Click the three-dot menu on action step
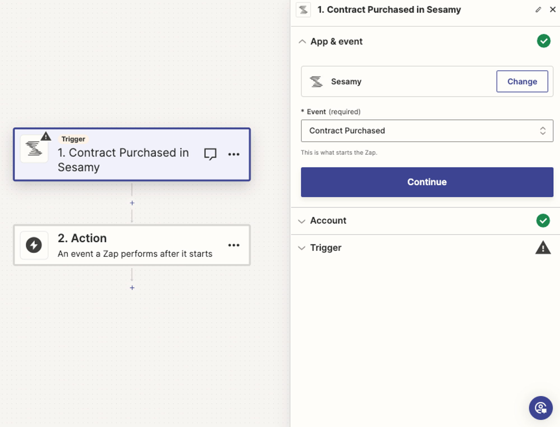 234,244
